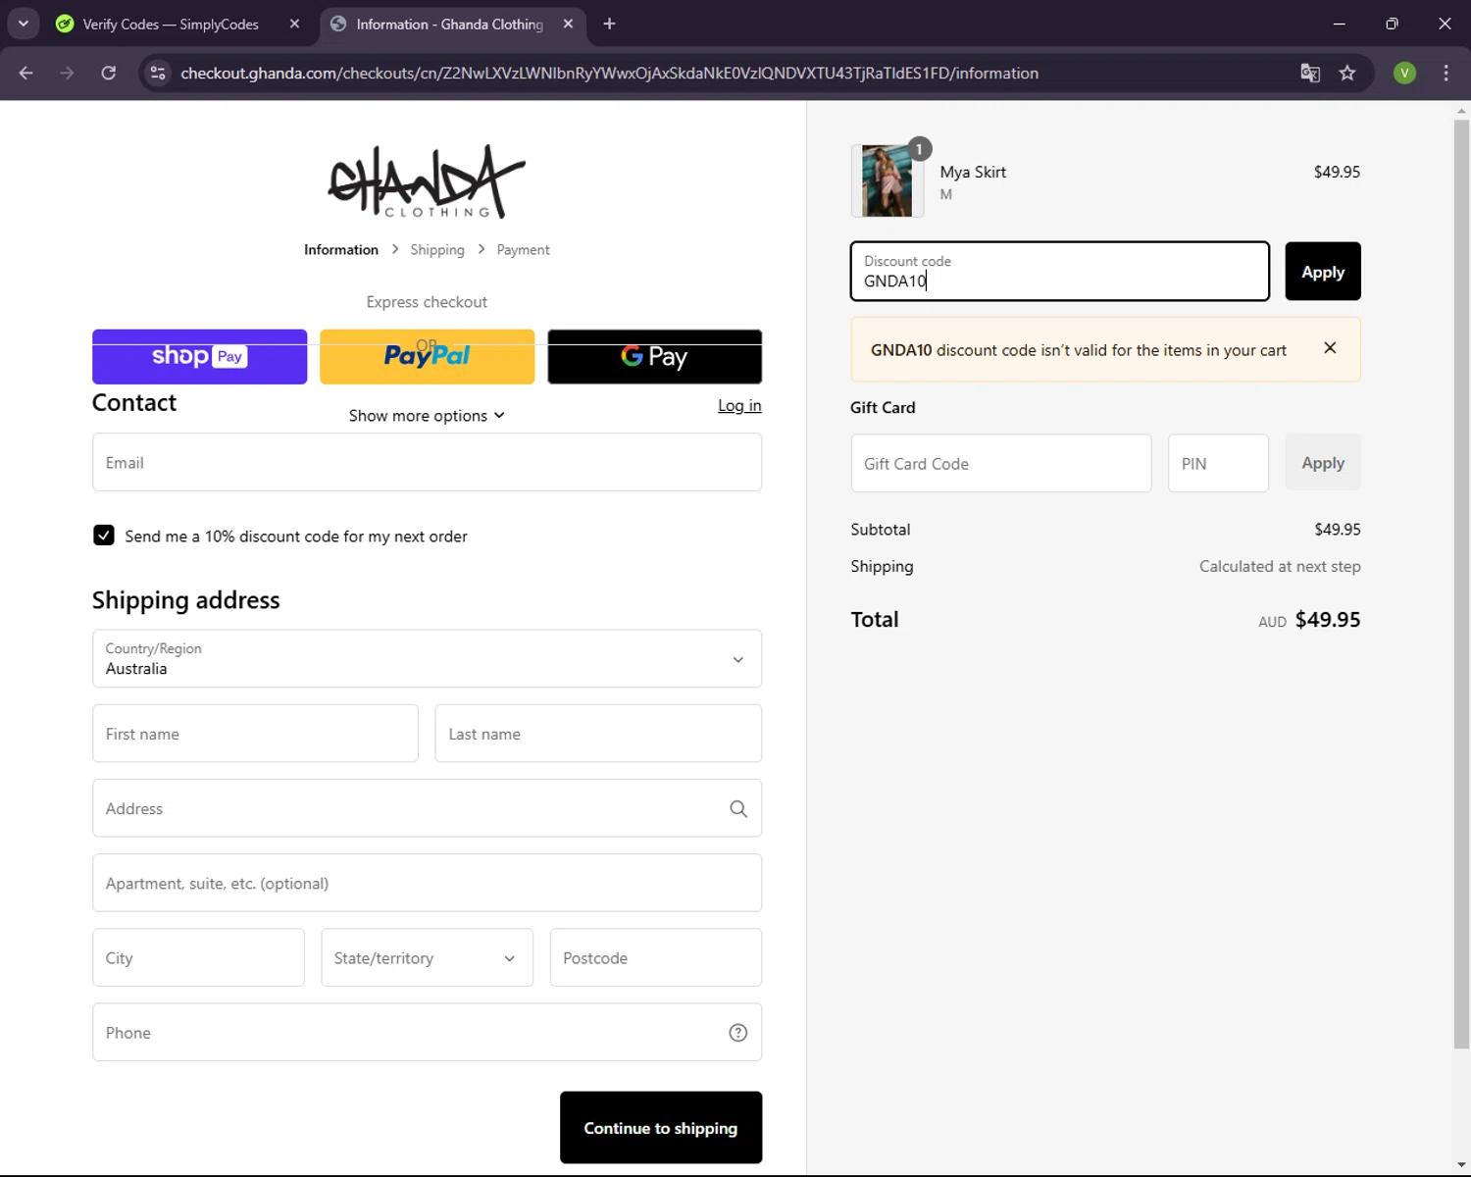This screenshot has width=1471, height=1177.
Task: Uncheck the 10% discount code checkbox
Action: coord(104,536)
